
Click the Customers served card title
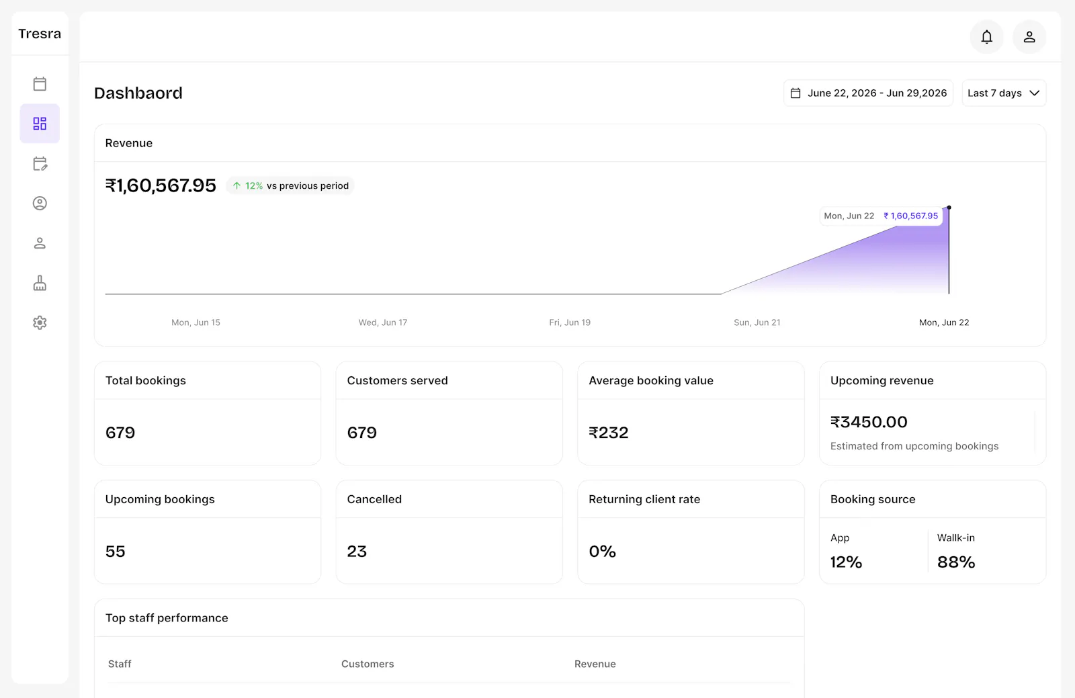[397, 380]
